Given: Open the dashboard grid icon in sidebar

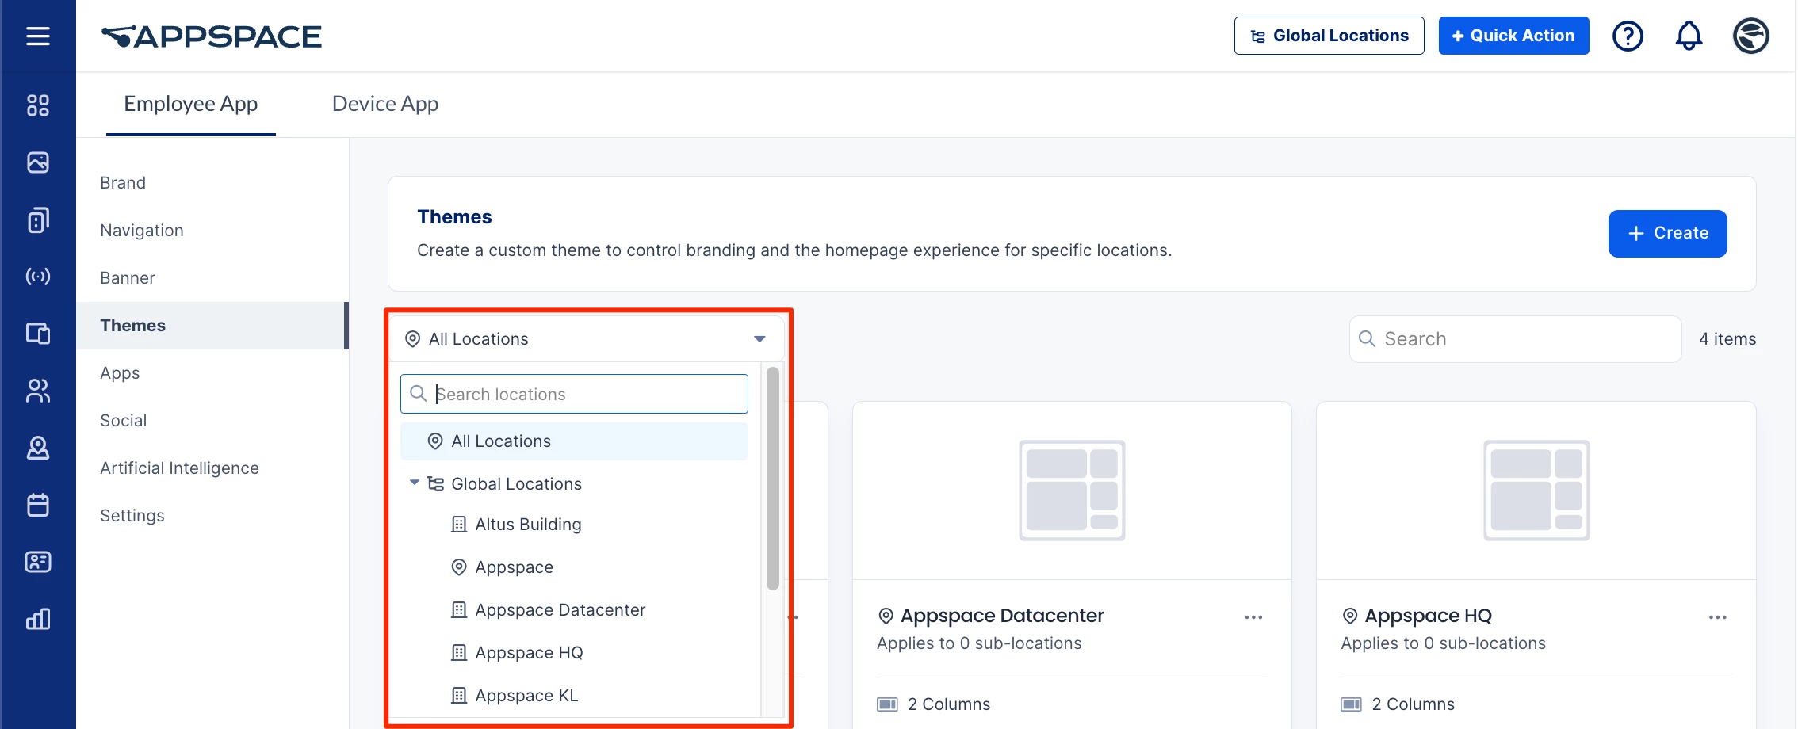Looking at the screenshot, I should coord(38,105).
